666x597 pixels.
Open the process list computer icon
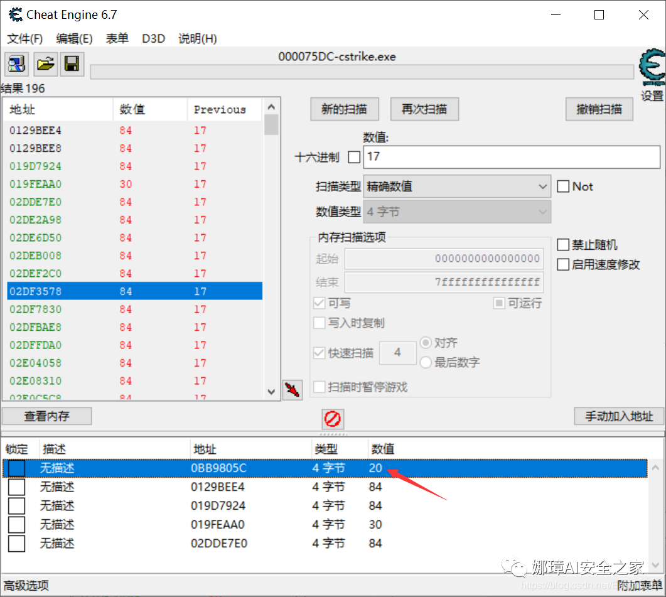click(x=16, y=64)
